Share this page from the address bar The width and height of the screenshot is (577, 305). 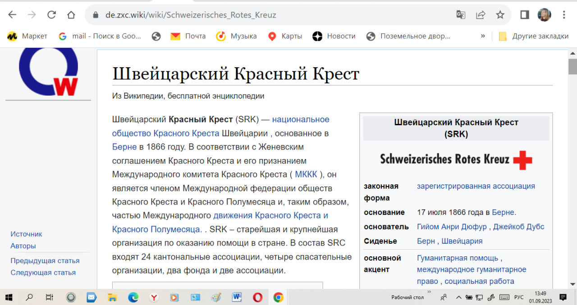coord(481,15)
